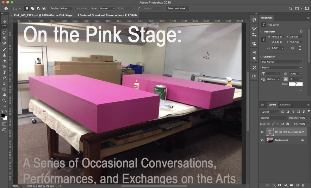Click the create new layer icon

click(x=297, y=185)
